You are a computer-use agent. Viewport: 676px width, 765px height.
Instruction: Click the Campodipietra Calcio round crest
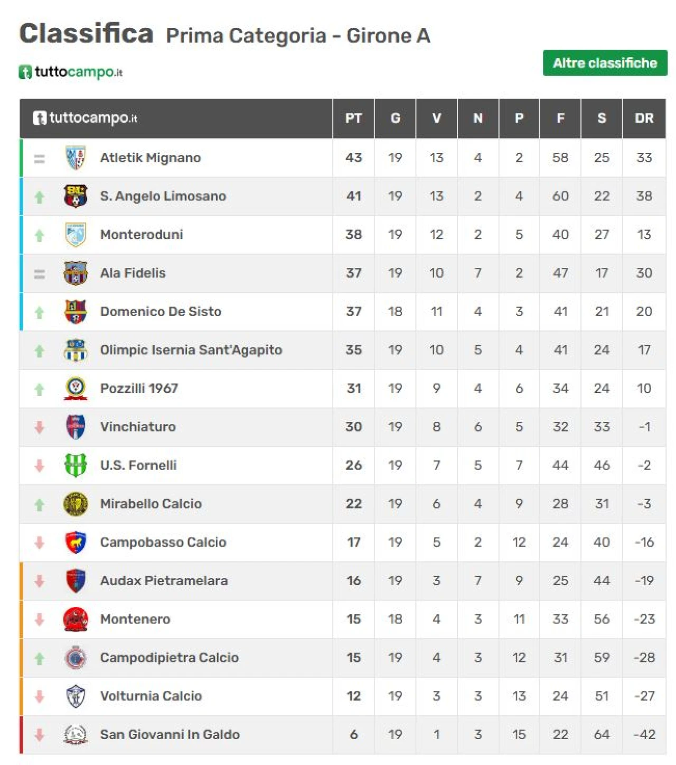click(76, 658)
